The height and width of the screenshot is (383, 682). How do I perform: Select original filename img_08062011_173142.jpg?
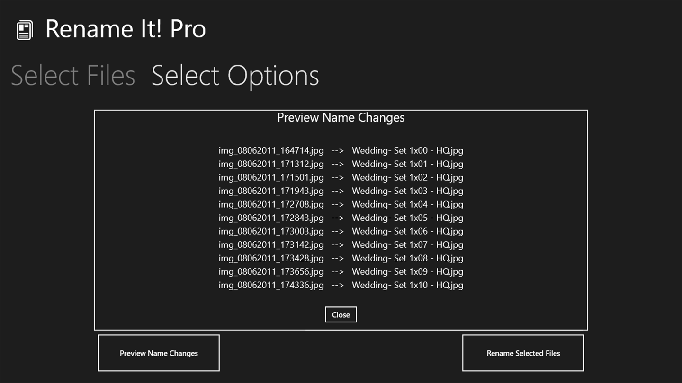point(271,245)
